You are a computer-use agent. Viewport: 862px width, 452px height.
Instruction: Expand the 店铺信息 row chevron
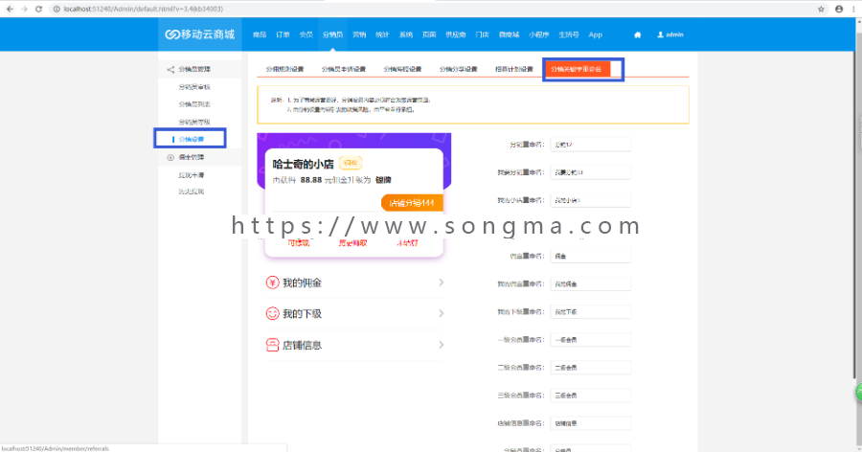[x=441, y=345]
